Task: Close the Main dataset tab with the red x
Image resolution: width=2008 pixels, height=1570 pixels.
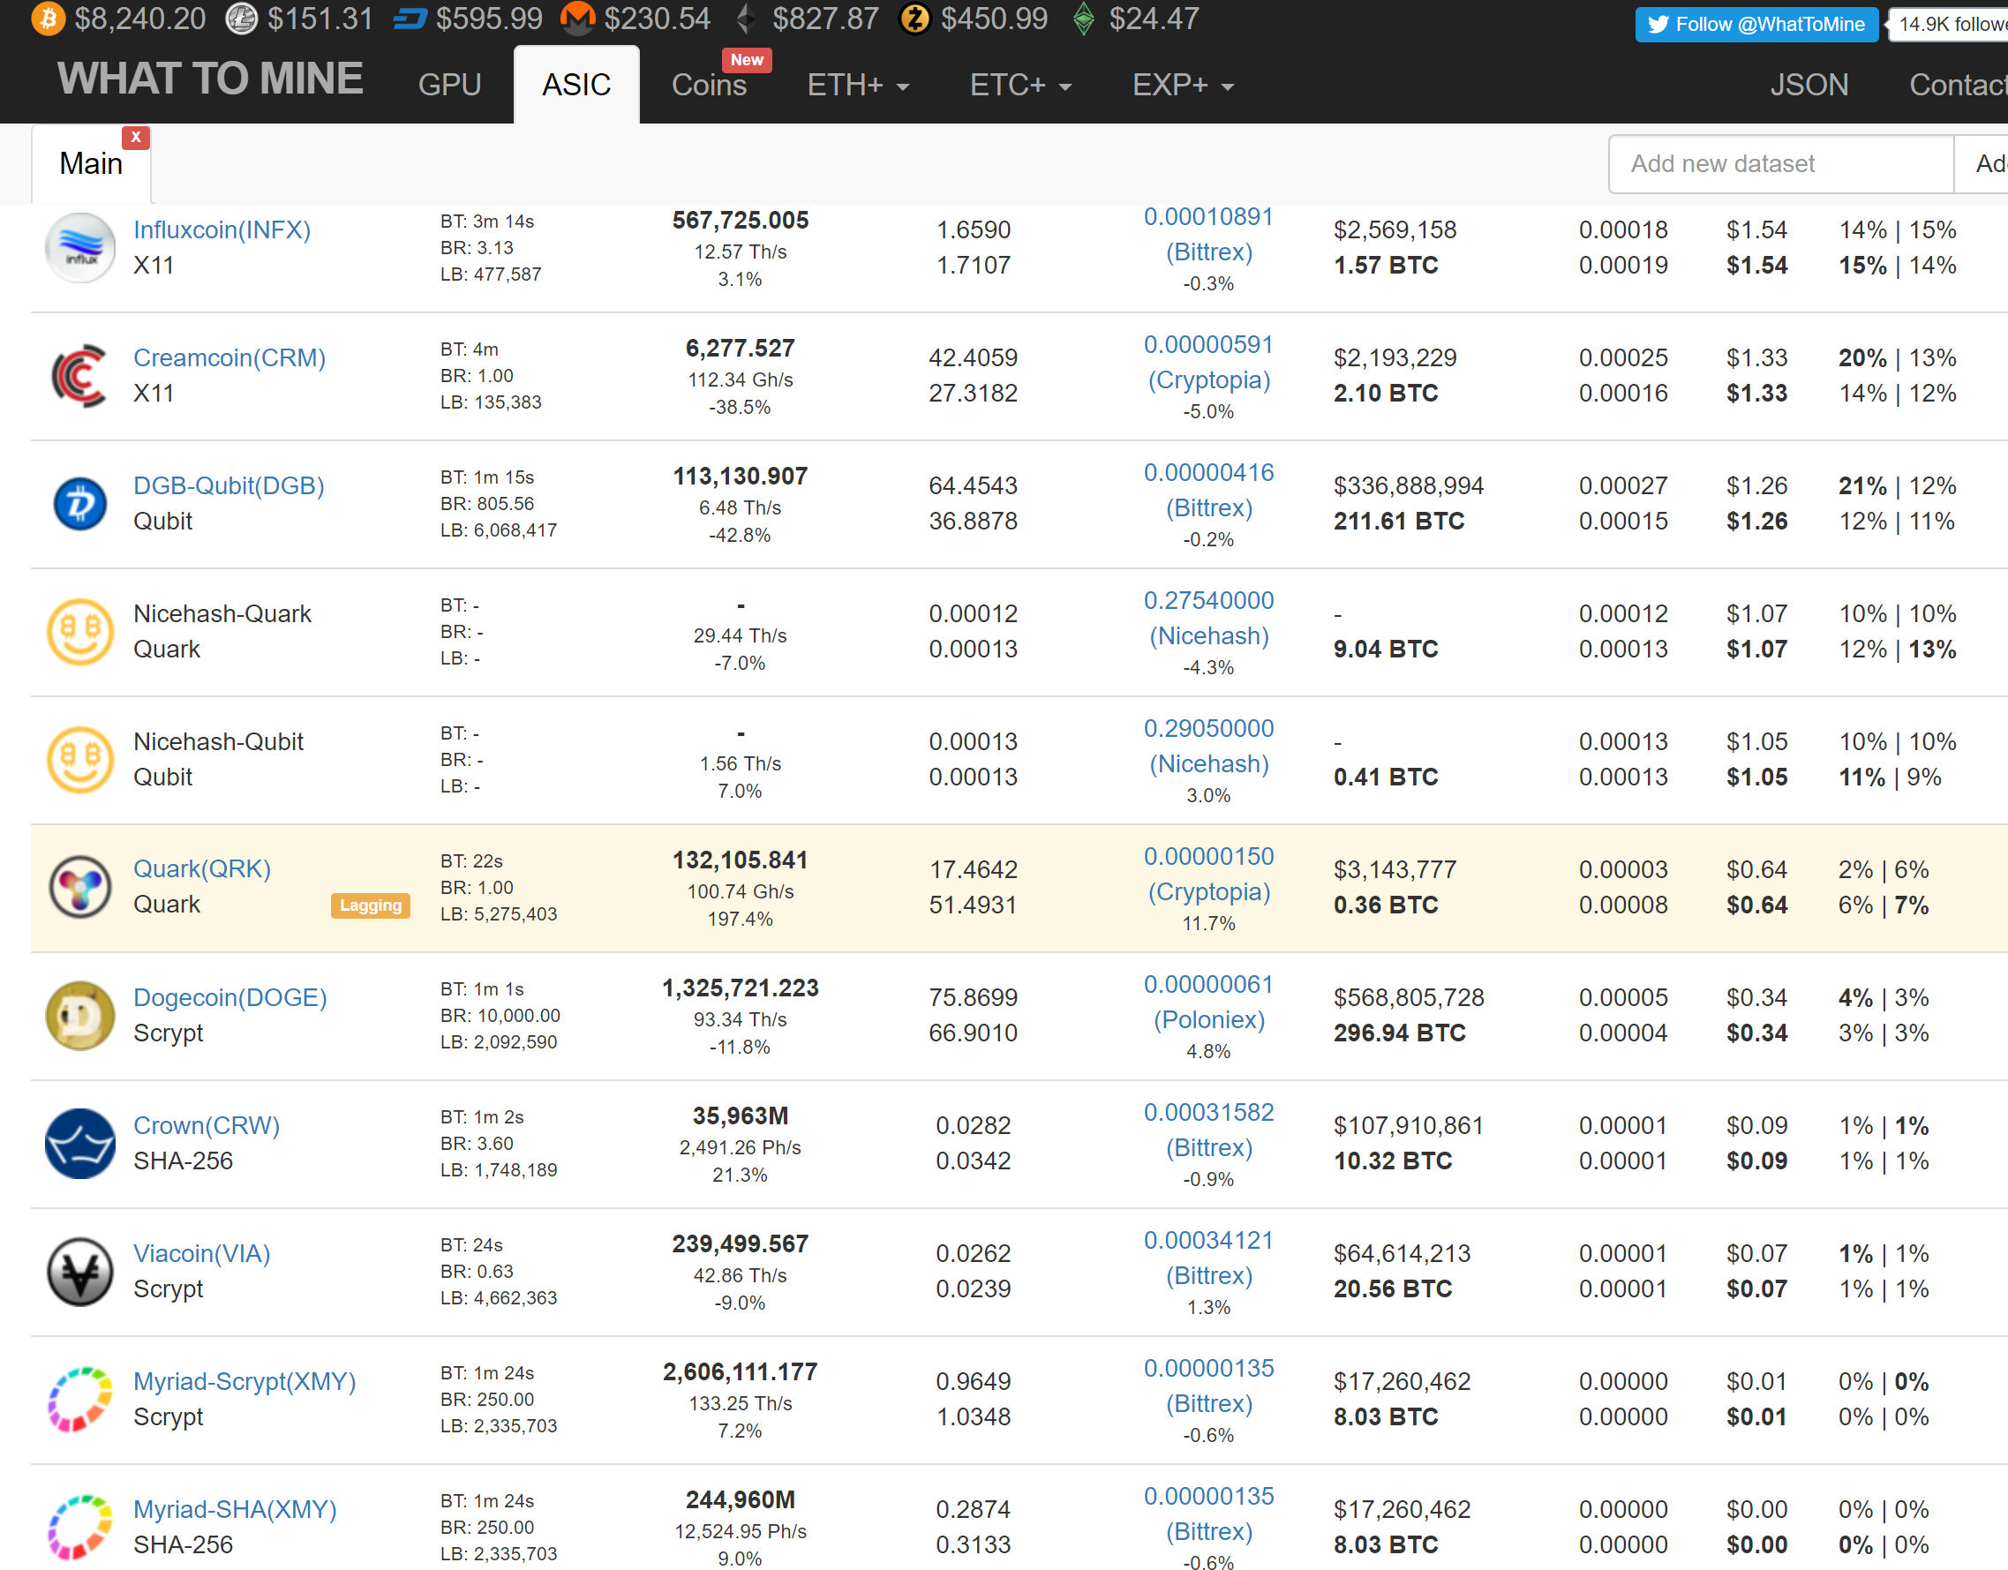Action: 136,137
